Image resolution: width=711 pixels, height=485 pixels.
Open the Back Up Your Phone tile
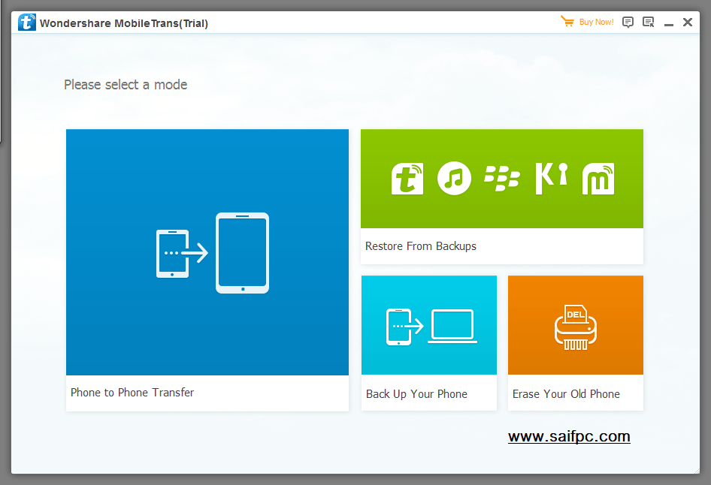click(x=429, y=343)
